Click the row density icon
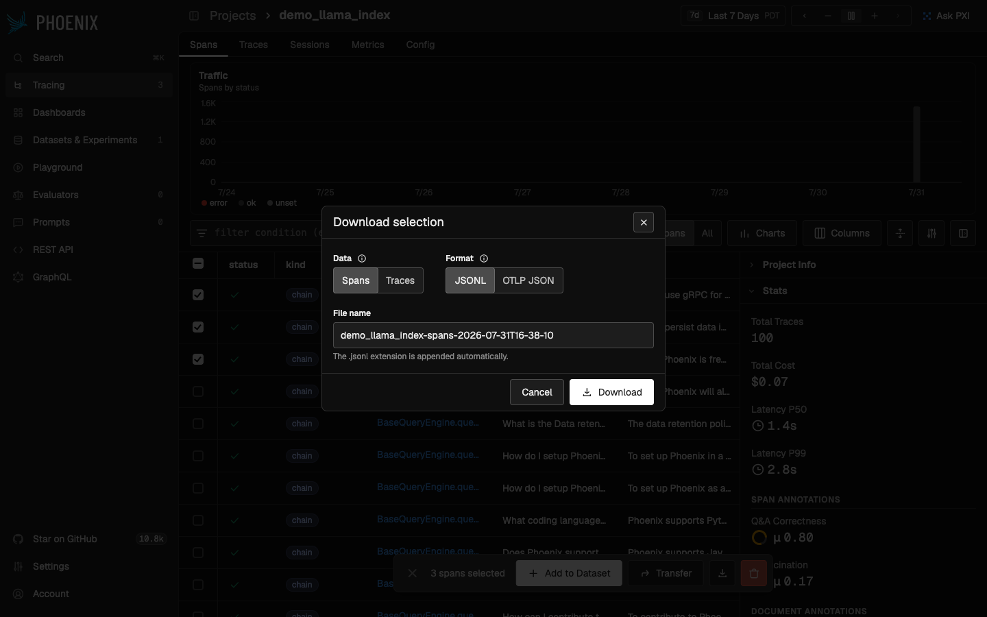 pos(900,233)
